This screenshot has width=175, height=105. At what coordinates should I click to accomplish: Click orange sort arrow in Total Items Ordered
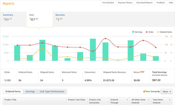[170, 100]
